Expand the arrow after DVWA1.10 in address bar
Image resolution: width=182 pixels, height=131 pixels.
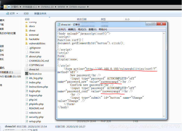56,7
